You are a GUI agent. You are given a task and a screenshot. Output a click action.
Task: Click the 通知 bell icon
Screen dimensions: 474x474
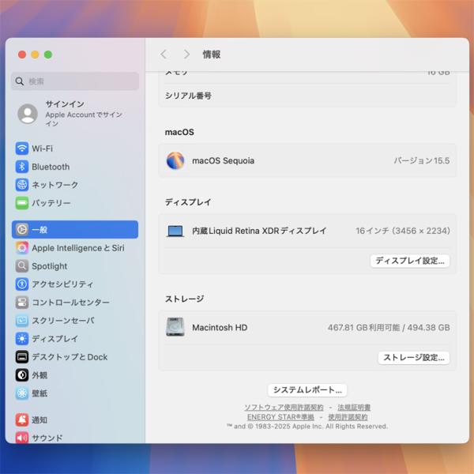[x=22, y=420]
